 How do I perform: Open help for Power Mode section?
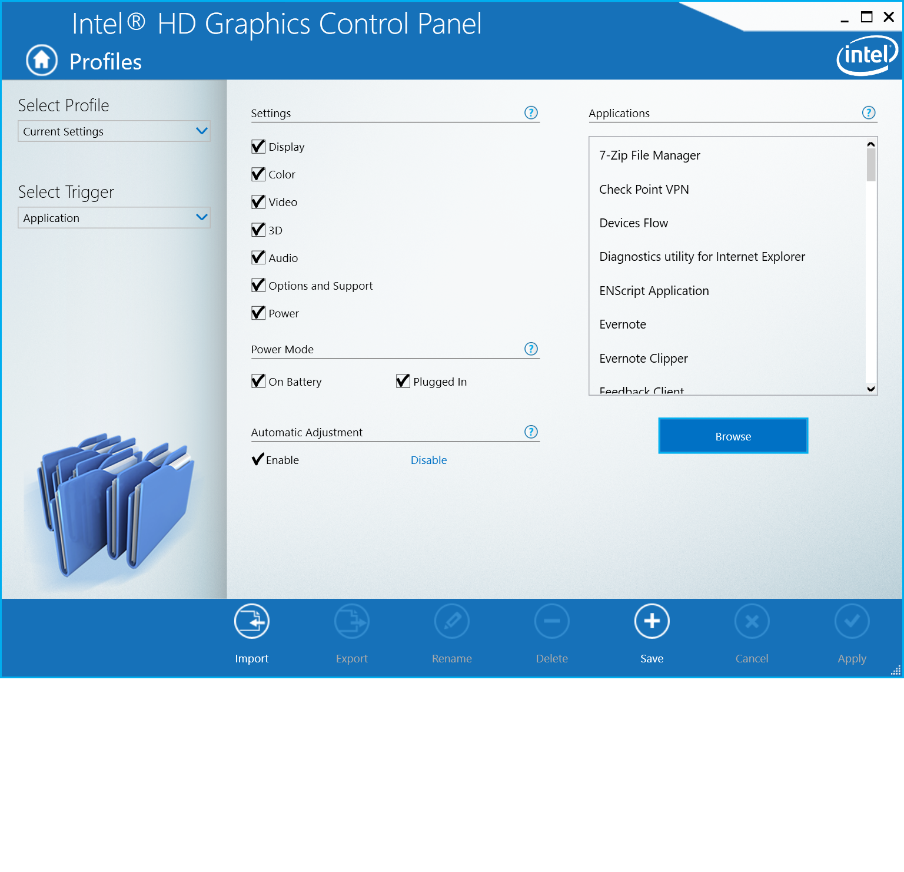tap(531, 349)
